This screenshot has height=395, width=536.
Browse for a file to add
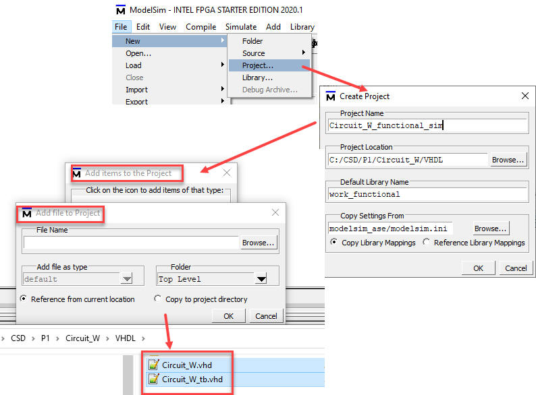[258, 243]
